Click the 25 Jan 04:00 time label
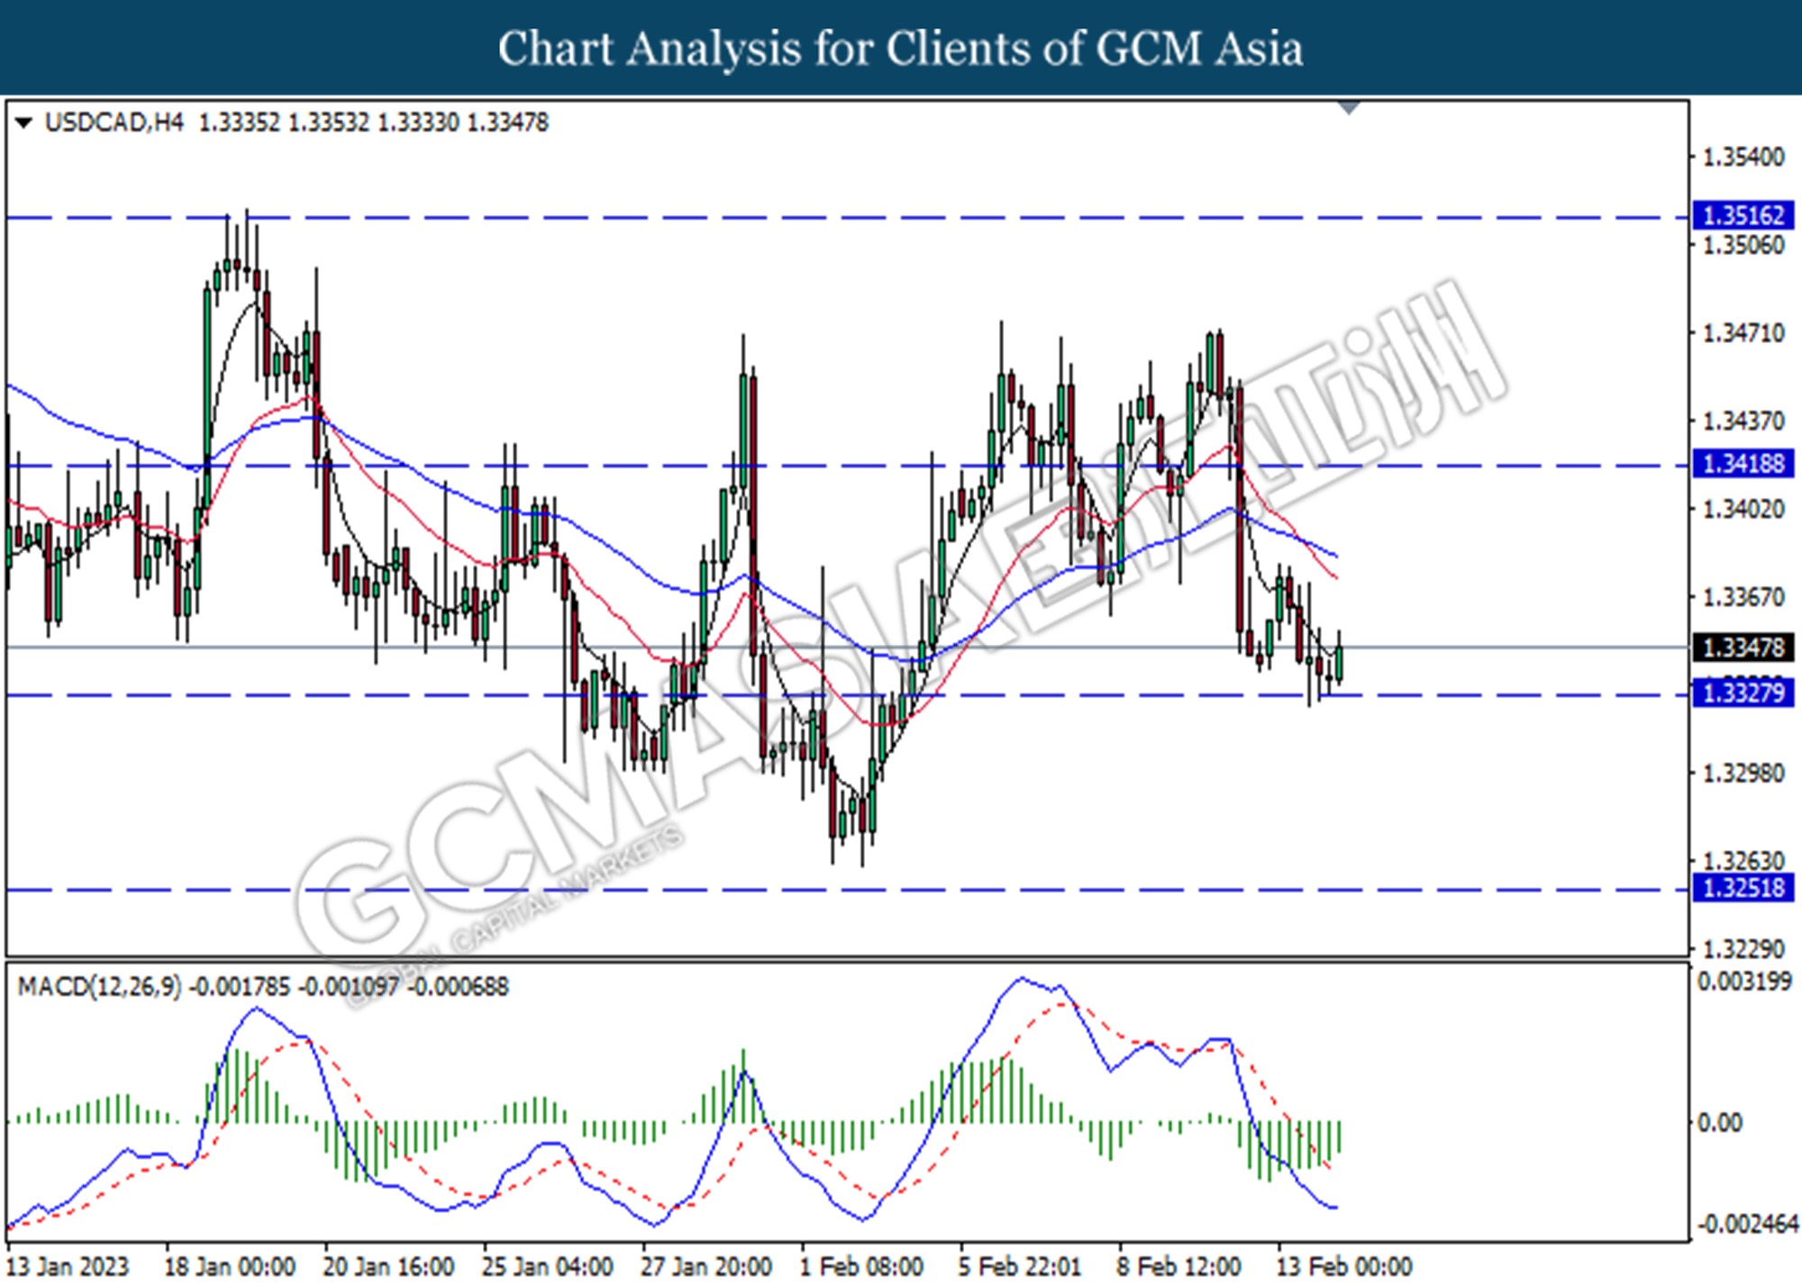 [548, 1267]
